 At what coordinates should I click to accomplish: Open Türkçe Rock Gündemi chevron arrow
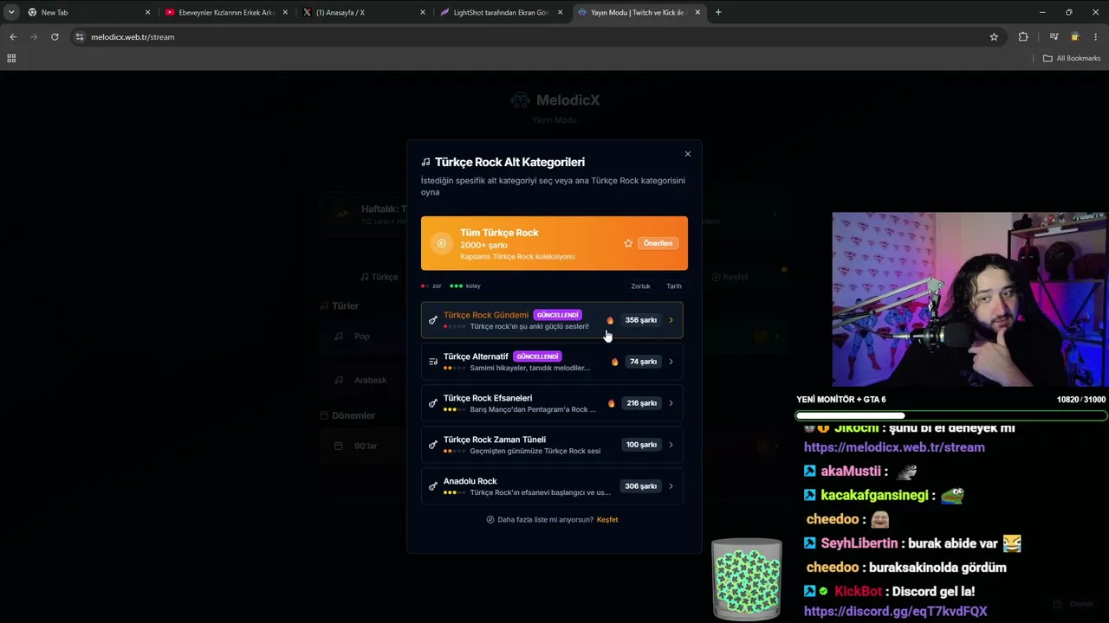(x=671, y=320)
